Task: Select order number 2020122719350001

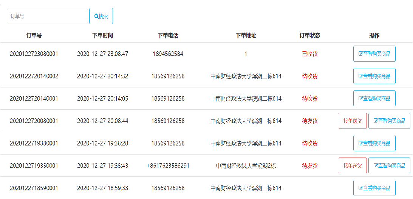Action: pyautogui.click(x=34, y=166)
